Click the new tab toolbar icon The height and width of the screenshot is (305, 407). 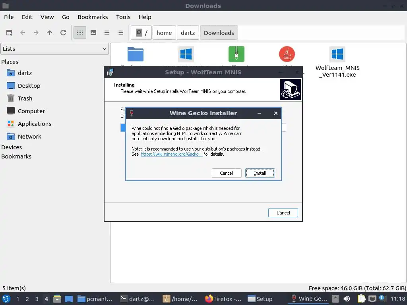[x=10, y=33]
